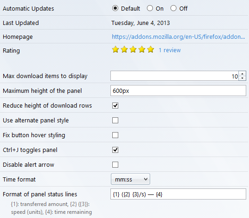Enable Use alternate panel style checkbox

click(x=115, y=121)
